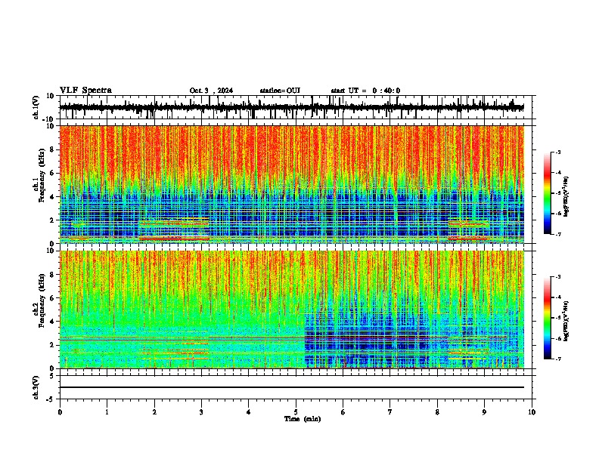Screen dimensions: 599x462
Task: Click the "ch.1(V)" vertical axis label
Action: coord(36,107)
